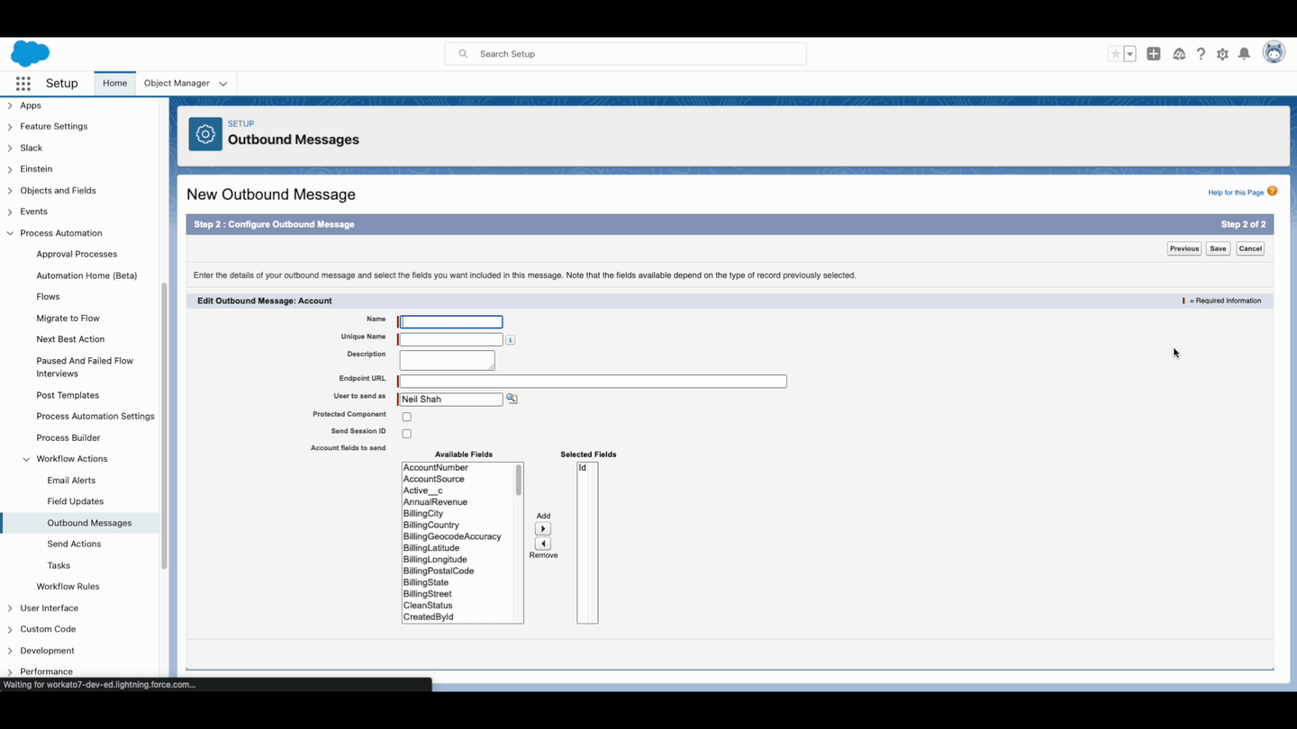The height and width of the screenshot is (729, 1297).
Task: Click the question mark Help icon
Action: (x=1201, y=54)
